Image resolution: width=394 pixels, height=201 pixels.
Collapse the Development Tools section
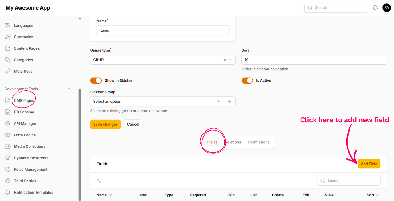click(x=69, y=89)
